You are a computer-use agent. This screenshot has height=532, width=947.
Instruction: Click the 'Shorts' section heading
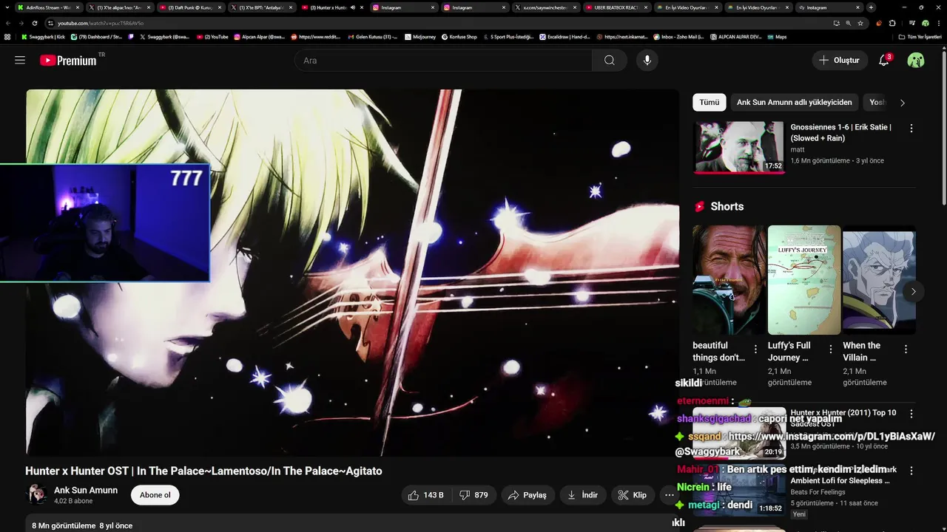pos(727,206)
